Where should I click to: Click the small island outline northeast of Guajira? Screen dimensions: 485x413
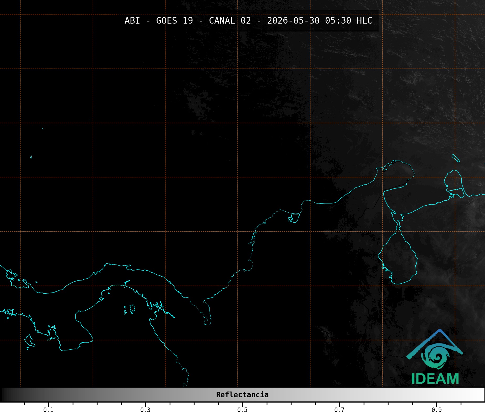[456, 158]
